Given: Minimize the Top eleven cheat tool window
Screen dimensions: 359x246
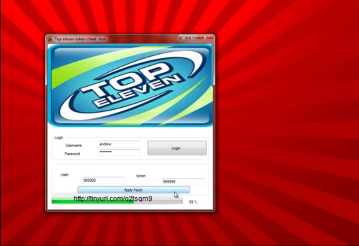Looking at the screenshot, I should coord(183,38).
